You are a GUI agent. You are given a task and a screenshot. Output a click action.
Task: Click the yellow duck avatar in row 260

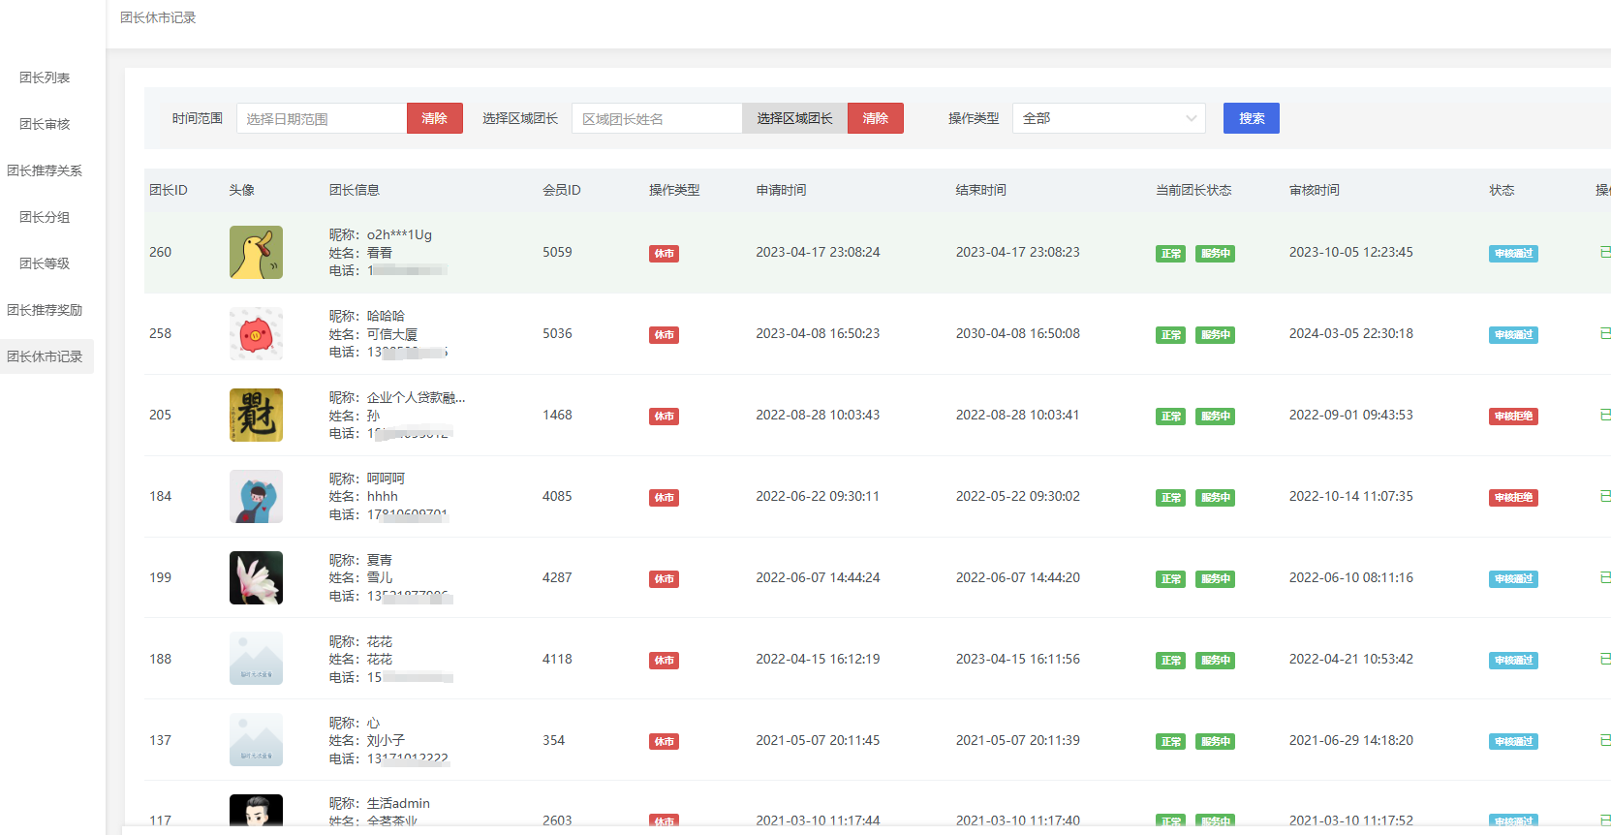click(256, 253)
